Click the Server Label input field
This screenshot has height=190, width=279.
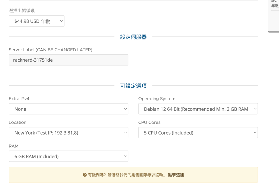tap(68, 60)
